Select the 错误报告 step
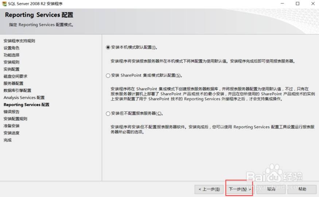 (11, 112)
